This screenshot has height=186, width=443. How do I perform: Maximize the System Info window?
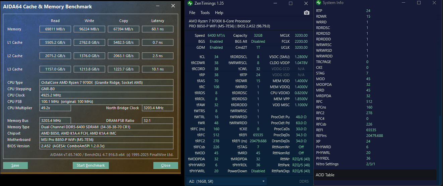pyautogui.click(x=419, y=3)
